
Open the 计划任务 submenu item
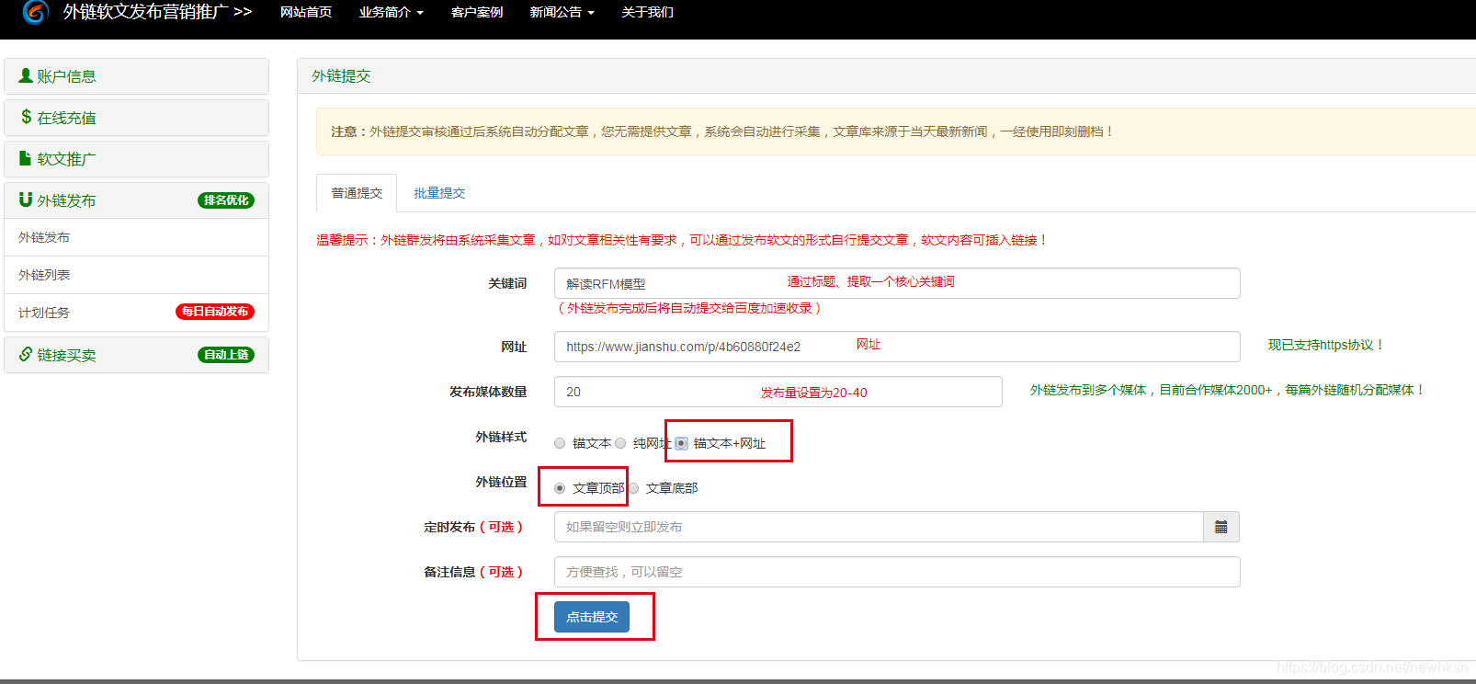(x=136, y=313)
